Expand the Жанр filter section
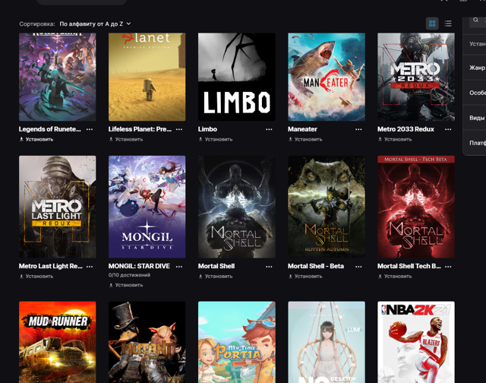486x383 pixels. 475,68
